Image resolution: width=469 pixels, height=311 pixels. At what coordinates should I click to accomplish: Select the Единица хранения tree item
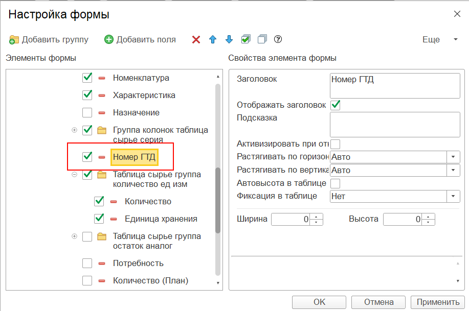point(161,219)
